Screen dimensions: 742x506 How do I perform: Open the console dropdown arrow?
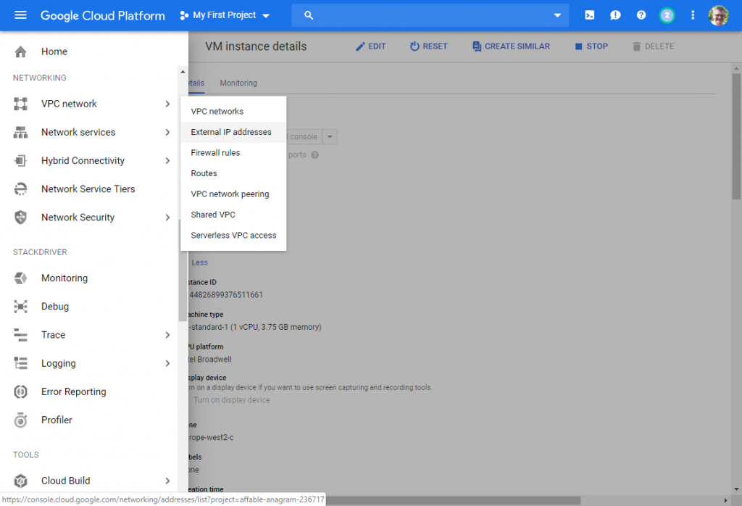point(330,137)
